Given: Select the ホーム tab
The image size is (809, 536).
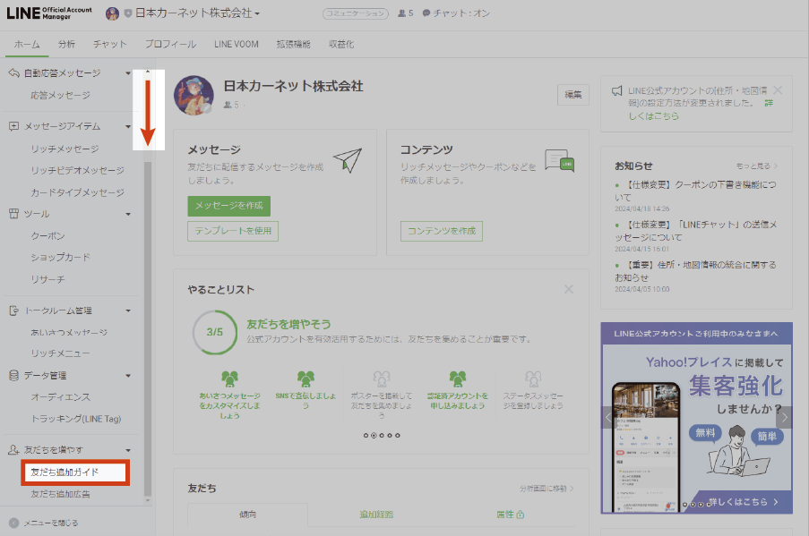Looking at the screenshot, I should click(x=27, y=45).
